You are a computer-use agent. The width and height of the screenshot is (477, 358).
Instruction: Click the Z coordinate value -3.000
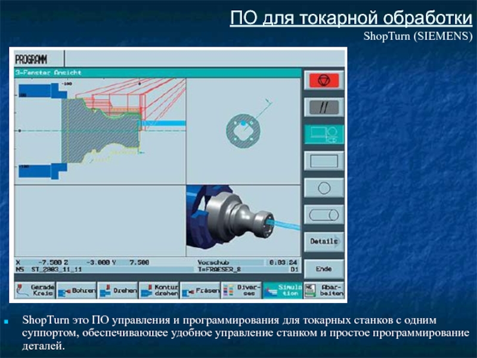[98, 263]
